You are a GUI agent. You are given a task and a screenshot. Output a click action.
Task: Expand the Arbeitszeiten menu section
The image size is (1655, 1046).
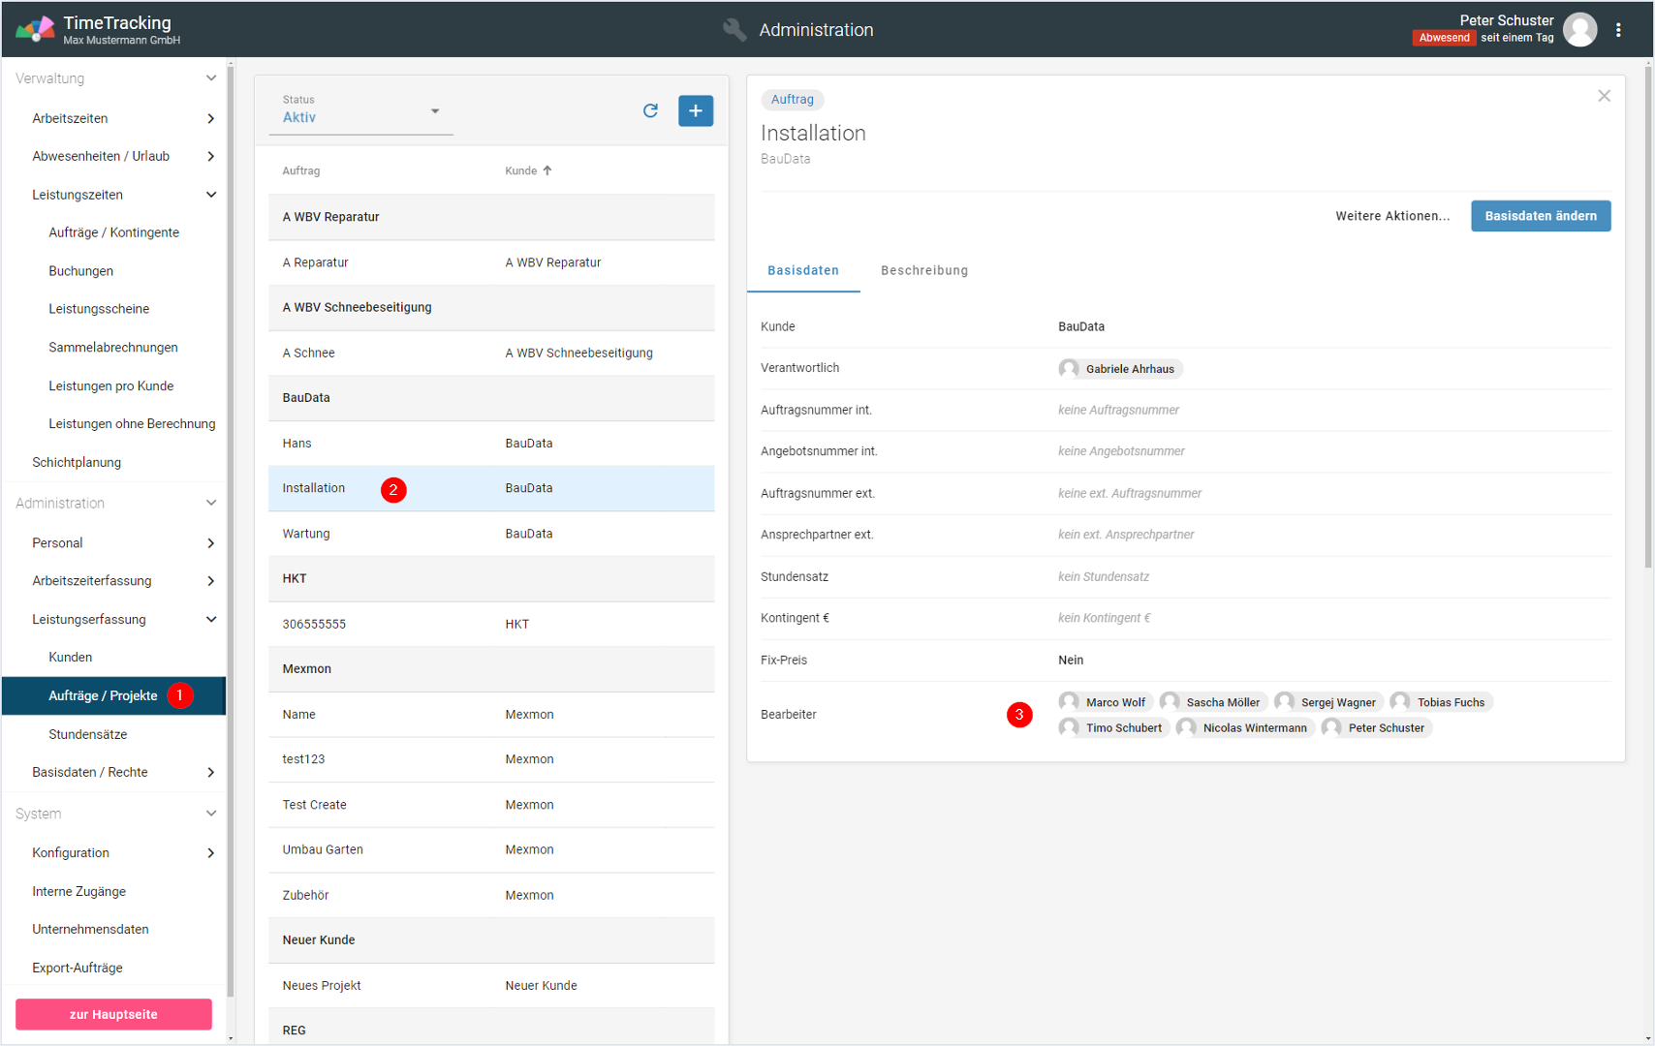[x=210, y=118]
